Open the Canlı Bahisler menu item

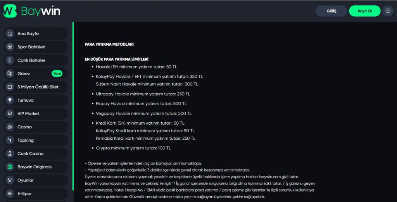pos(31,60)
